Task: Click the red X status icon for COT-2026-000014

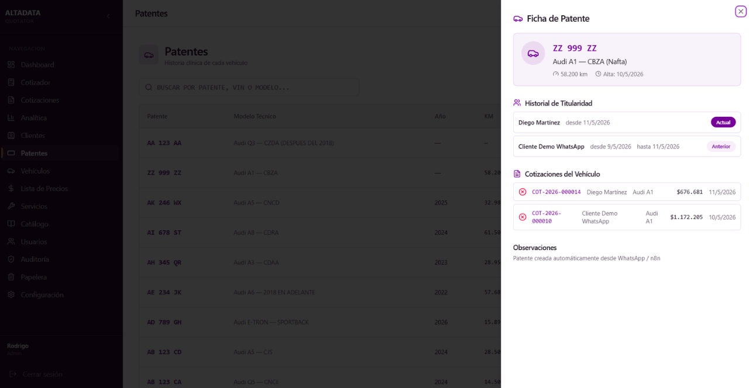Action: (x=523, y=192)
